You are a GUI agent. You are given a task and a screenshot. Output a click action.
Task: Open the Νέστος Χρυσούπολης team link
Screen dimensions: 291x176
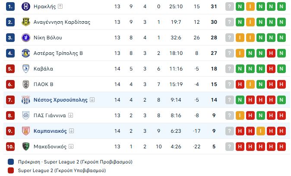[x=60, y=100]
